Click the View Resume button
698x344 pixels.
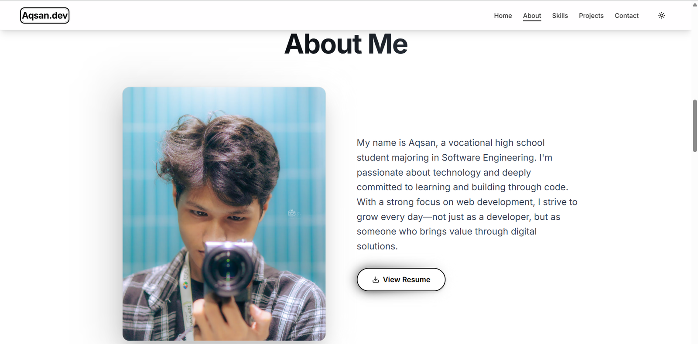pos(401,279)
